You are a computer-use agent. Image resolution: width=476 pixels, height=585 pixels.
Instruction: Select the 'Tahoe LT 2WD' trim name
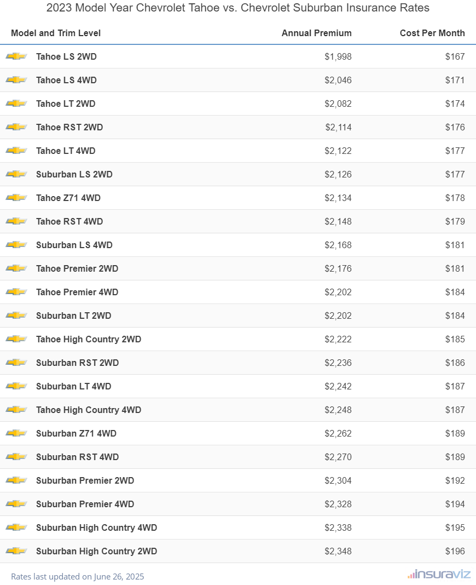pyautogui.click(x=66, y=104)
